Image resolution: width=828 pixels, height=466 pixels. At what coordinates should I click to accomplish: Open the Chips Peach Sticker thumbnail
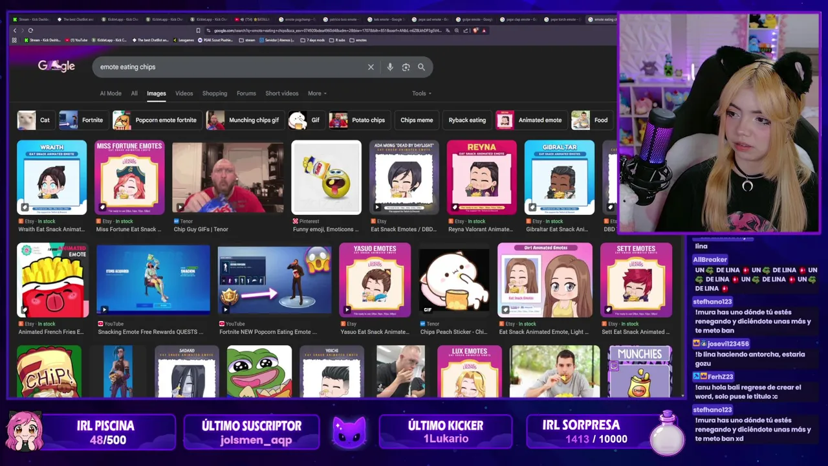coord(454,280)
